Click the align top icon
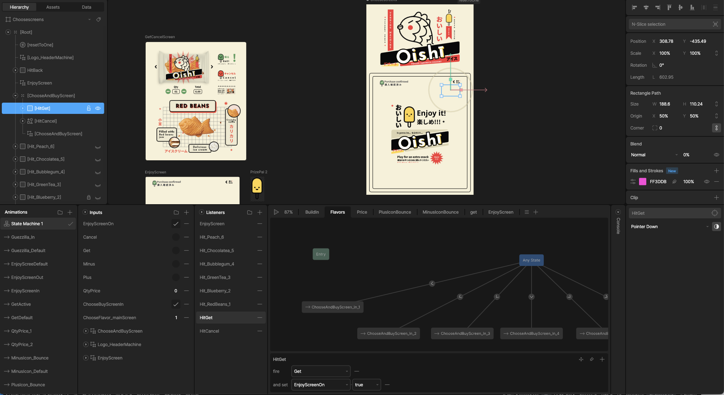The width and height of the screenshot is (724, 395). click(669, 7)
